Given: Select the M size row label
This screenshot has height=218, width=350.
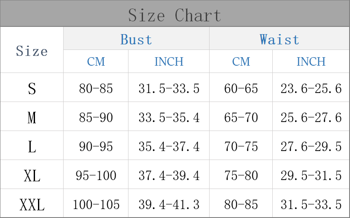Looking at the screenshot, I should click(x=32, y=118).
